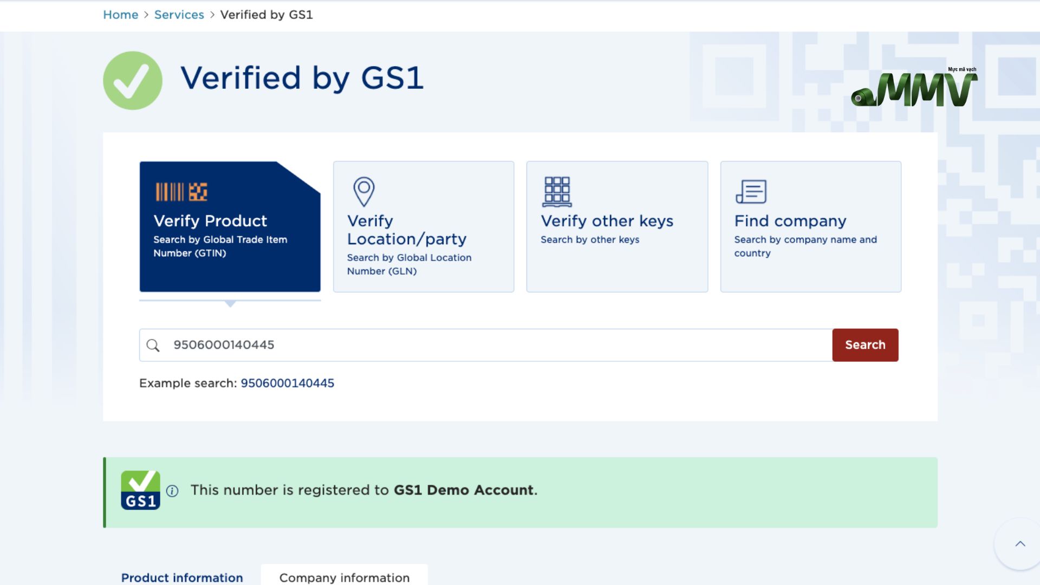Open the Services breadcrumb link

pyautogui.click(x=179, y=15)
